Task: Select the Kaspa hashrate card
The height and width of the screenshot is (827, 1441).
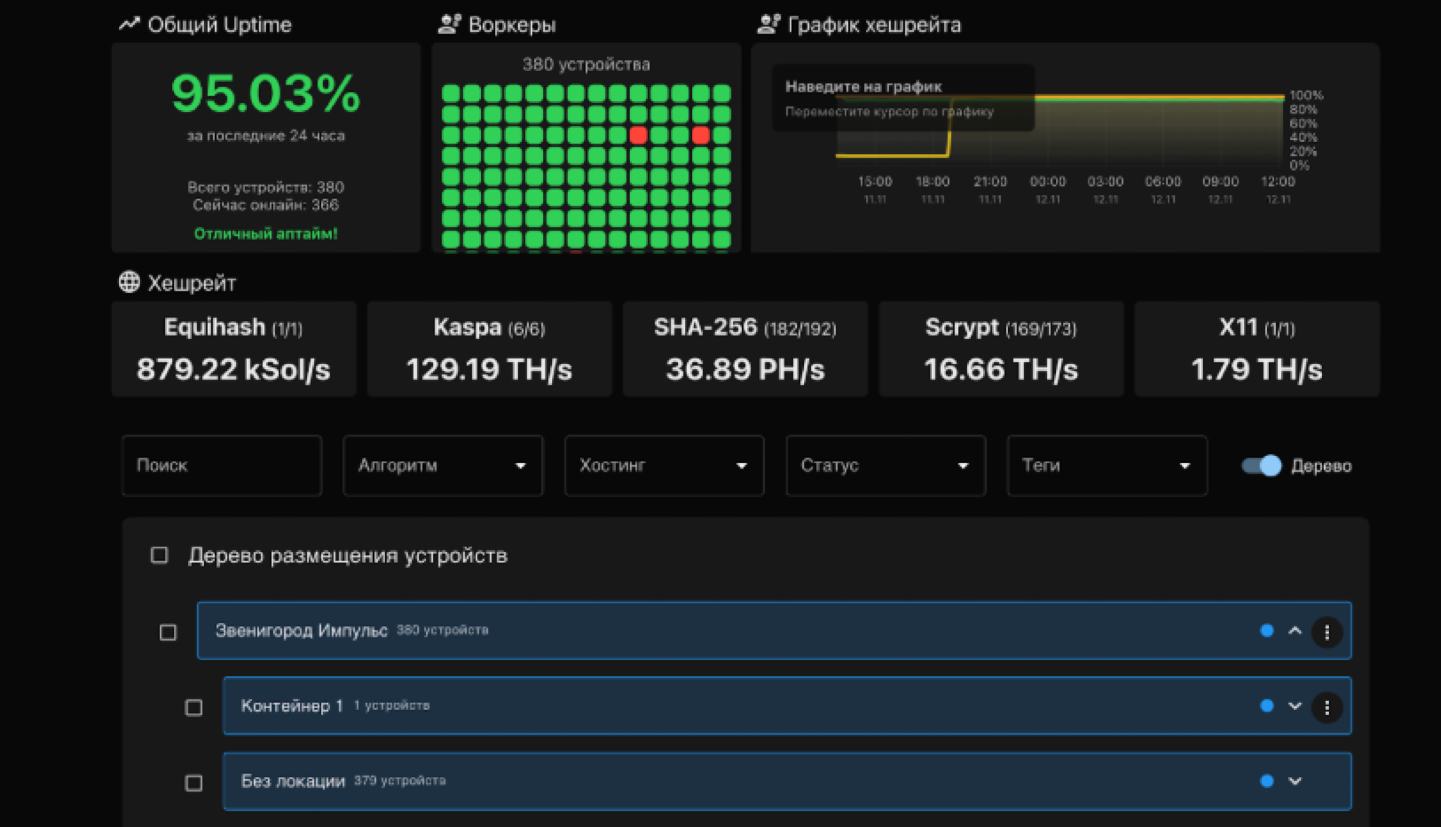Action: coord(489,349)
